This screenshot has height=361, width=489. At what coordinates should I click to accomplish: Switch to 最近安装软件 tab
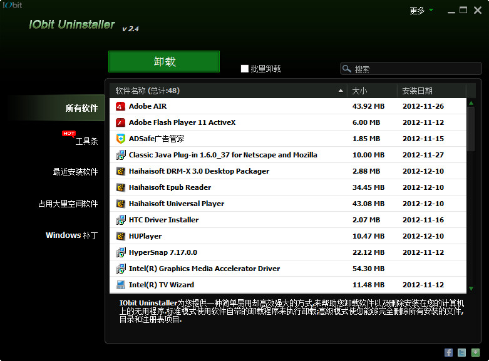[75, 172]
